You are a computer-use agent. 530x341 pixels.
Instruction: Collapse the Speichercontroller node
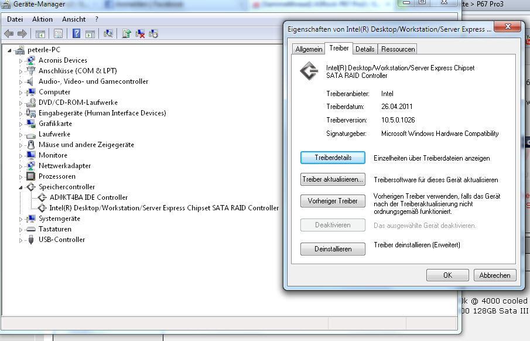click(x=20, y=187)
